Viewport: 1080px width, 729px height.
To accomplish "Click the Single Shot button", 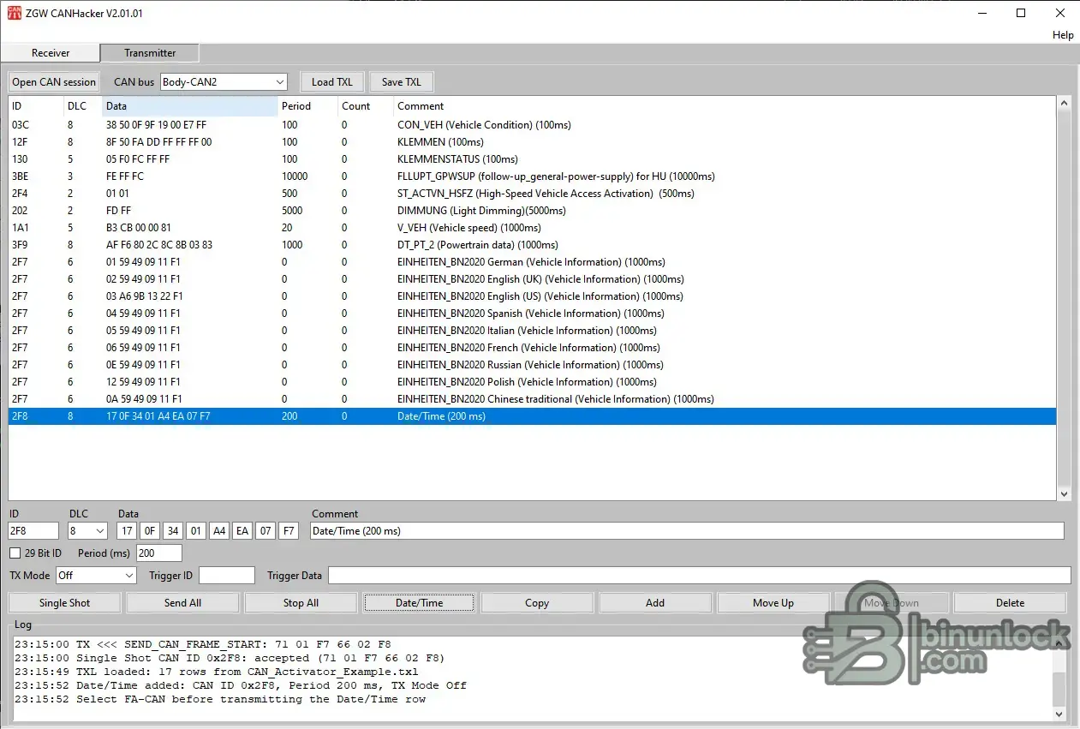I will click(65, 603).
